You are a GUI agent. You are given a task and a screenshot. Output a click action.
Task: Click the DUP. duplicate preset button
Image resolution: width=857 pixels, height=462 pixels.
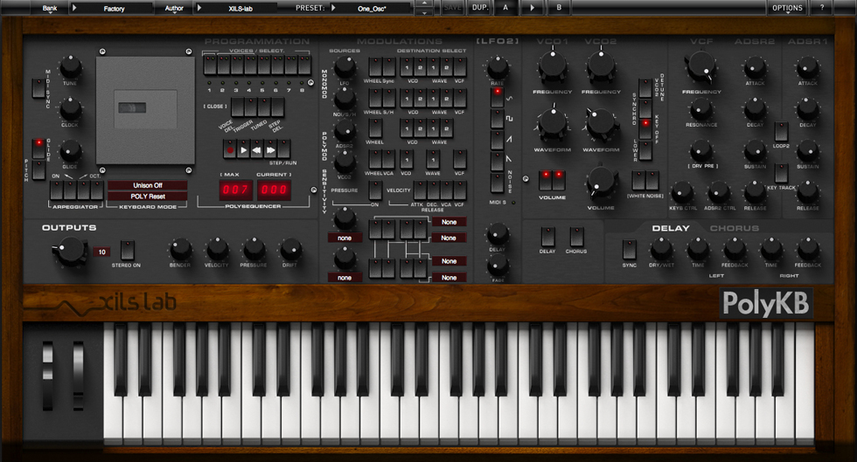[x=480, y=8]
